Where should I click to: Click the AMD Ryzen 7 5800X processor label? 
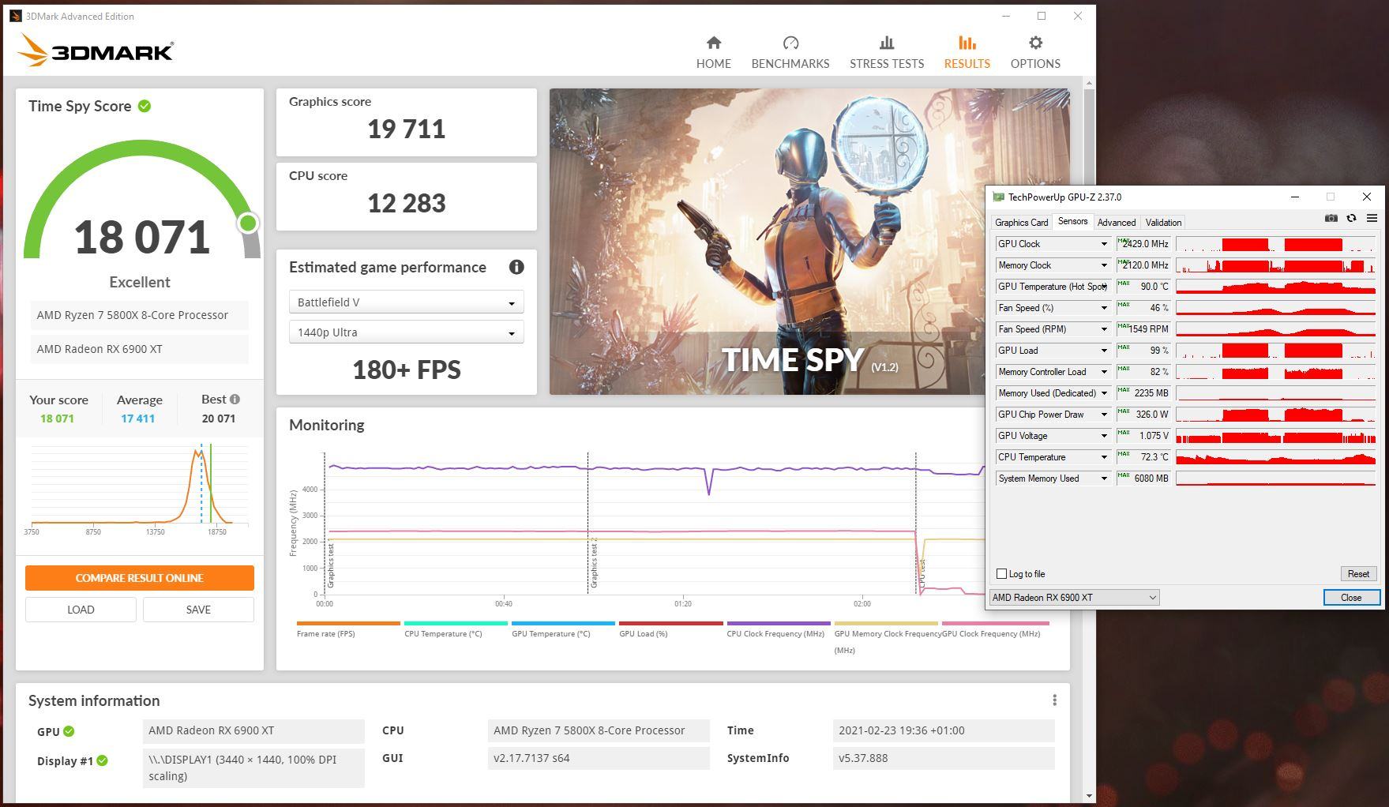point(140,315)
